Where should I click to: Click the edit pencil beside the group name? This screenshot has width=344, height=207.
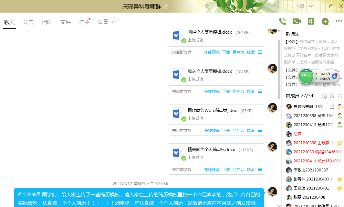[166, 6]
